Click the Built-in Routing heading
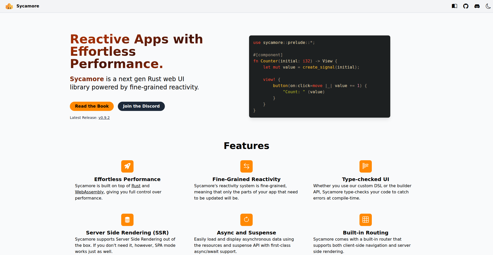 point(366,233)
